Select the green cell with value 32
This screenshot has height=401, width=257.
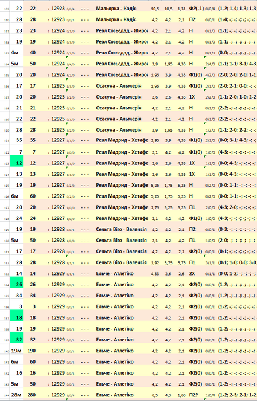point(17,337)
